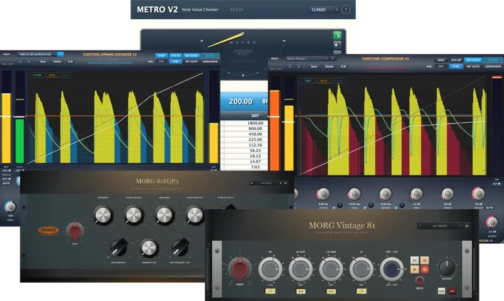Click next preset arrow on MORG Vintage 81
This screenshot has height=301, width=504.
[x=461, y=226]
